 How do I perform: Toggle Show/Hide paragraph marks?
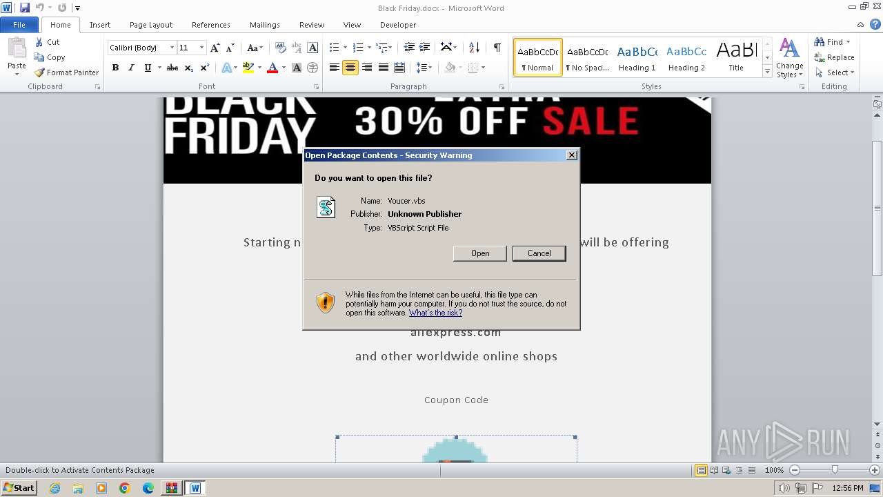coord(497,48)
